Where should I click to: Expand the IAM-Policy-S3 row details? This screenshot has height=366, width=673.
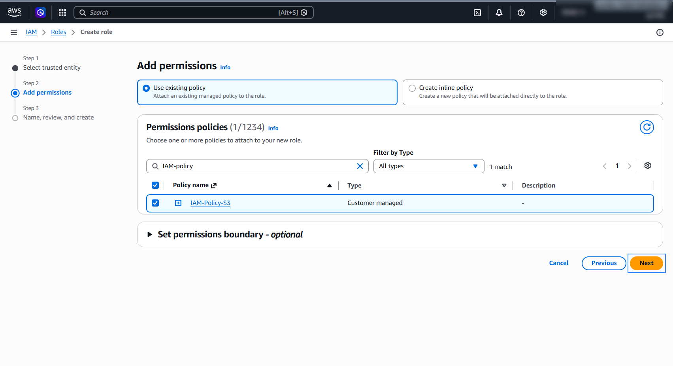coord(178,203)
